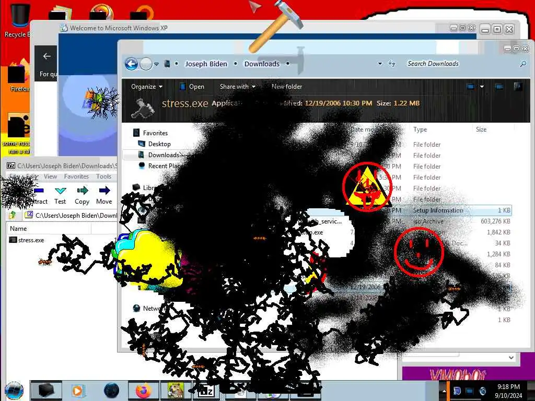Click the back arrow in dark panel

[x=46, y=56]
